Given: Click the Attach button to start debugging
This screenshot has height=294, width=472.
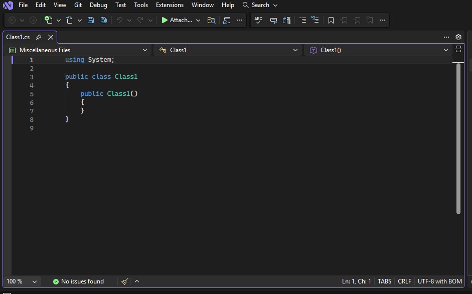Looking at the screenshot, I should 178,20.
